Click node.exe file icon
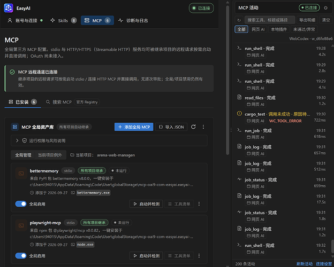The height and width of the screenshot is (267, 334). pyautogui.click(x=73, y=245)
